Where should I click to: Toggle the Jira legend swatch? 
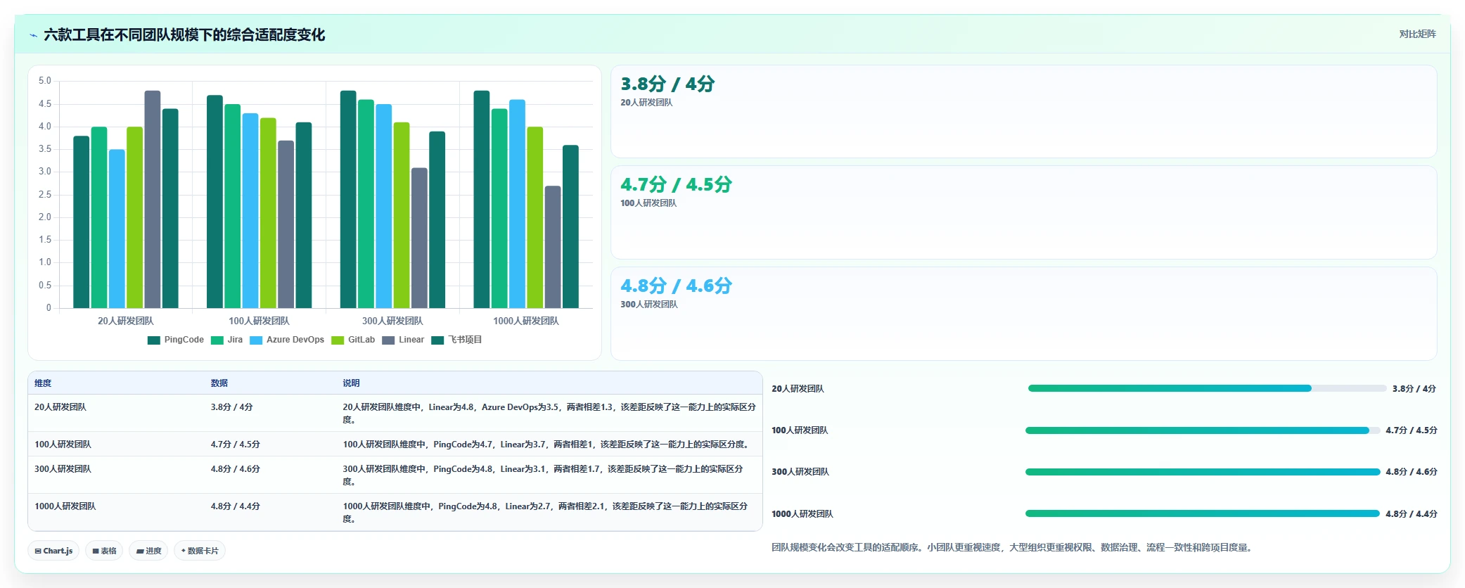click(217, 340)
